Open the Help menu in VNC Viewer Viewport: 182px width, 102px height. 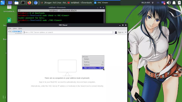20,28
